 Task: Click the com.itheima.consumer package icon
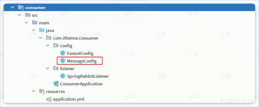pos(49,38)
